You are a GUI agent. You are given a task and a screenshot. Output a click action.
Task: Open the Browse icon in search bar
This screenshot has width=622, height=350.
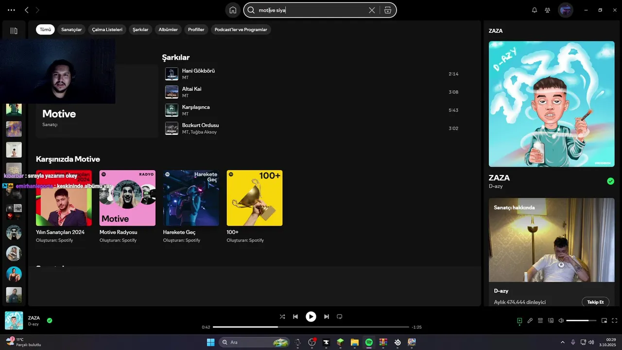pos(388,10)
